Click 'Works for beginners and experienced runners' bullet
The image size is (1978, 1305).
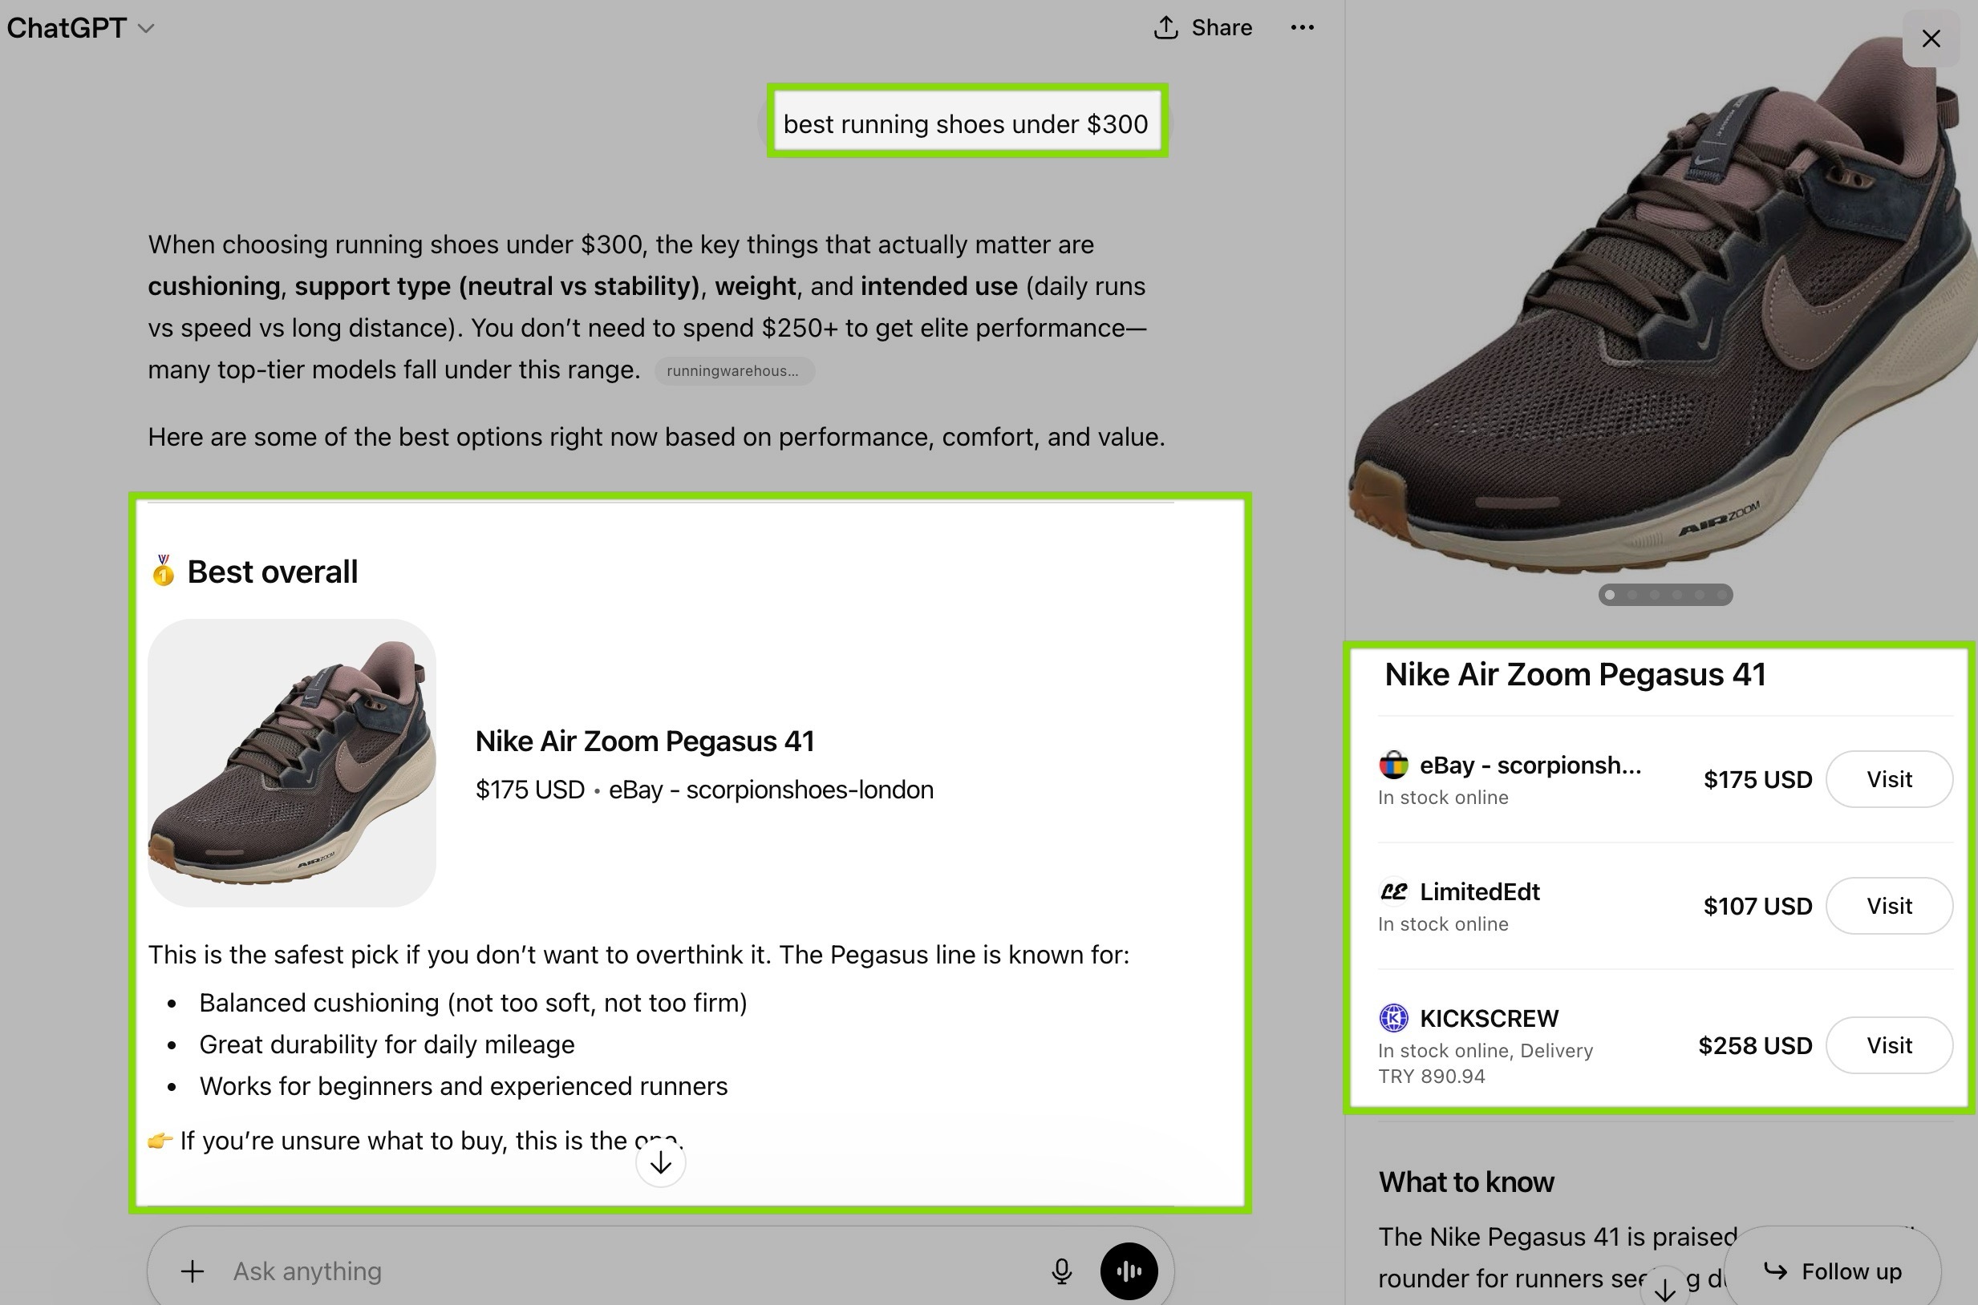tap(463, 1086)
